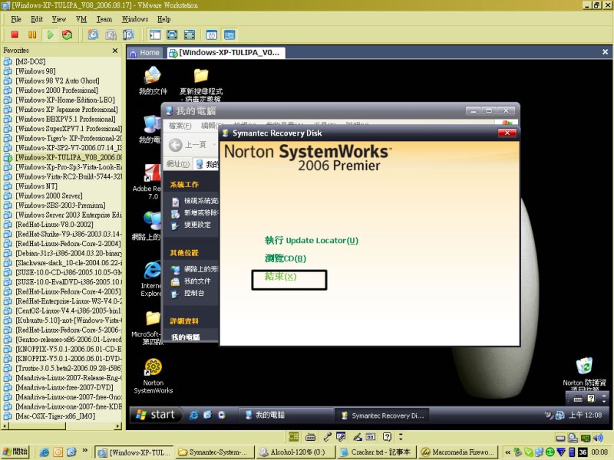Click the 上一頁 back button in 我的電腦
Screen dimensions: 614x460
coord(188,145)
